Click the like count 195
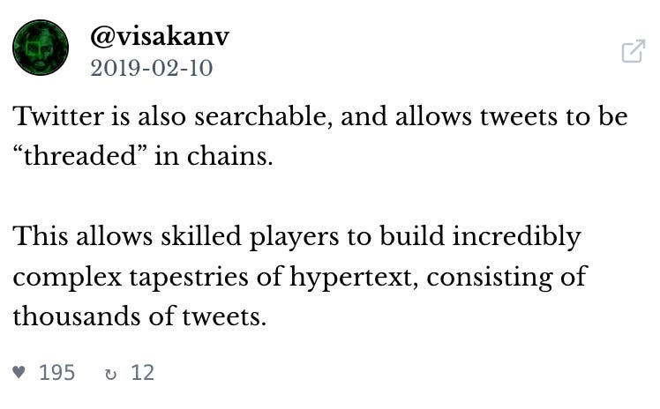The height and width of the screenshot is (409, 660). 57,373
